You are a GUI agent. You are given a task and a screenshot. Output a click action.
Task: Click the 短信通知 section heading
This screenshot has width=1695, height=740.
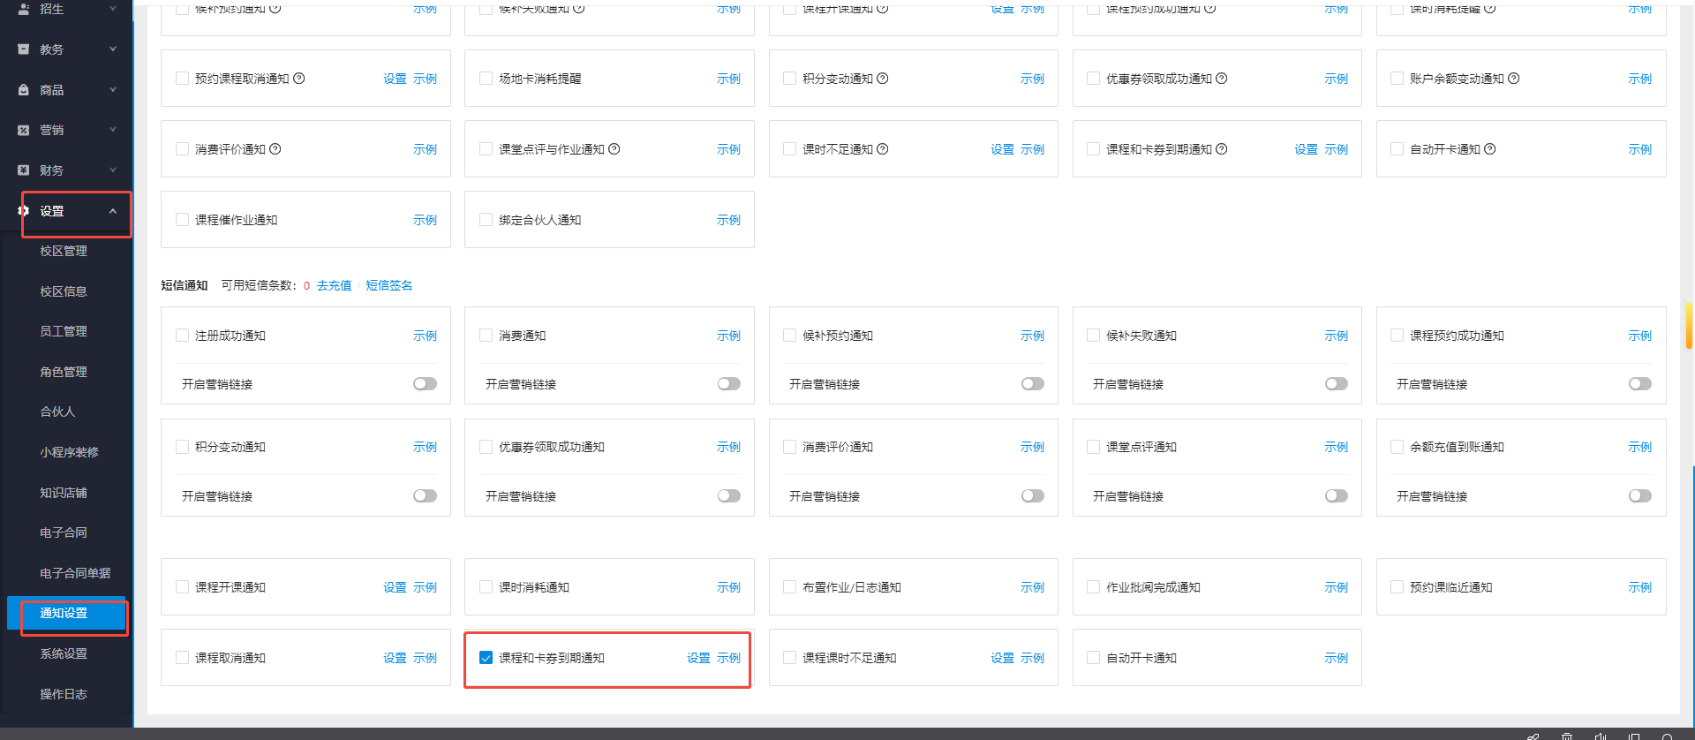pos(184,285)
